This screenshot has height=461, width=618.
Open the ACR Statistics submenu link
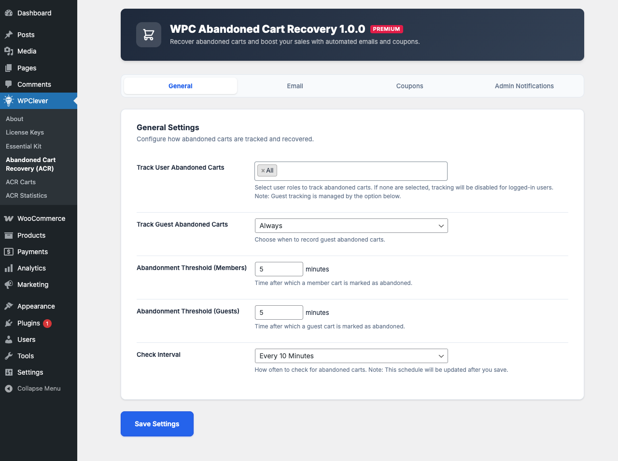[x=27, y=196]
